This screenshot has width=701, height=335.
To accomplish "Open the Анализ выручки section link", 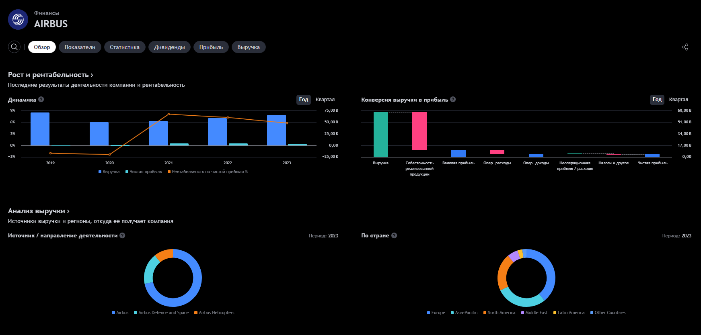I will point(39,211).
